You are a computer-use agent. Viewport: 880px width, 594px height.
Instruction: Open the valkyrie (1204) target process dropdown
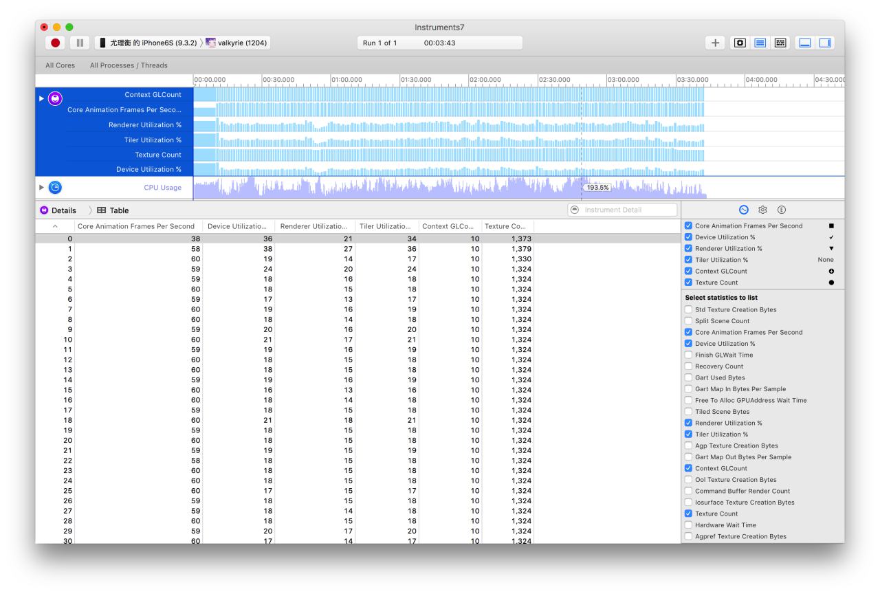[236, 43]
